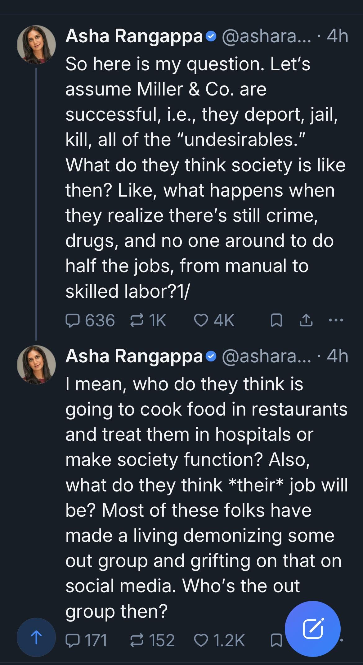Like the second tweet with 1.2K likes
Image resolution: width=363 pixels, height=665 pixels.
201,640
